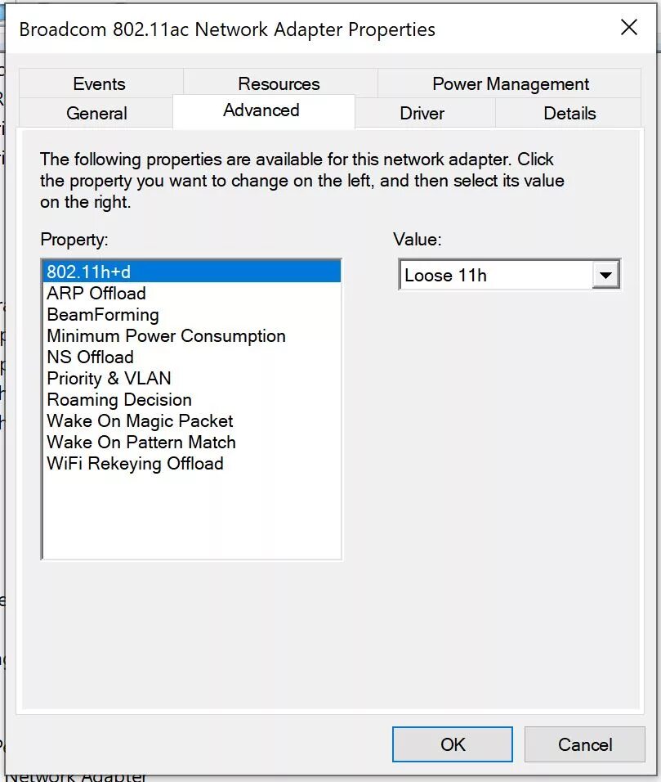Click the Loose 11h combo box
This screenshot has height=782, width=661.
click(x=509, y=275)
